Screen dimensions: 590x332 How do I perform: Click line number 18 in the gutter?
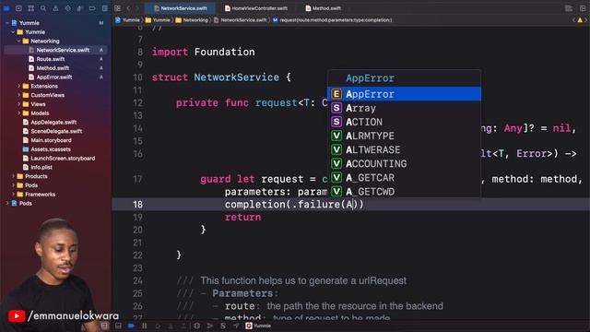point(137,205)
